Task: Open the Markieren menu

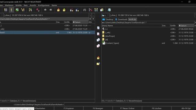Action: [x=9, y=5]
